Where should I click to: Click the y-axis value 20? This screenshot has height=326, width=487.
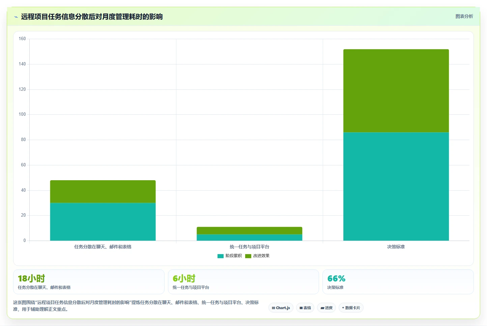[23, 215]
